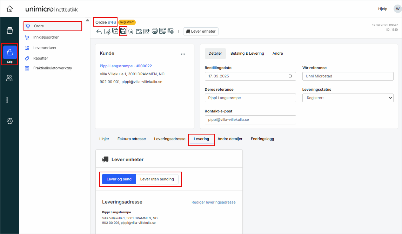Print the order with the printer icon
Screen dimensions: 402x234
click(x=155, y=32)
